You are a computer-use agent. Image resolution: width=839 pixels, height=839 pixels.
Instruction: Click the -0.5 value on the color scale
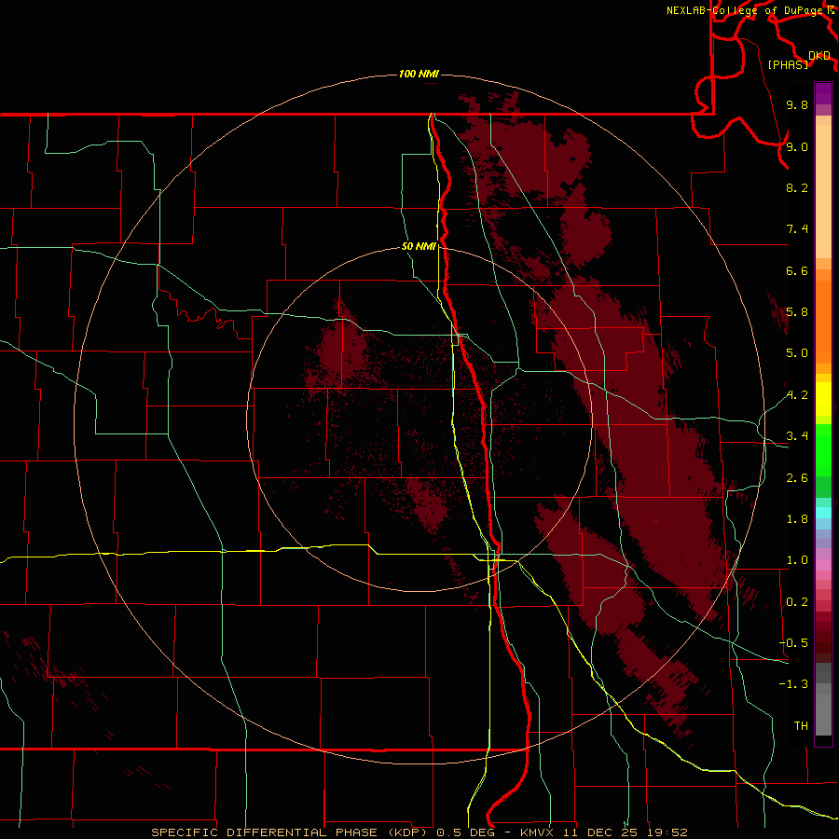tap(793, 643)
